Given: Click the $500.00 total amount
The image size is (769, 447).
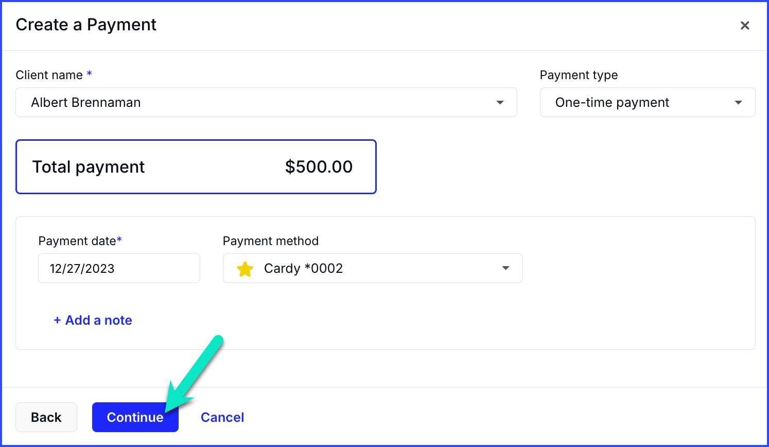Looking at the screenshot, I should [x=319, y=166].
